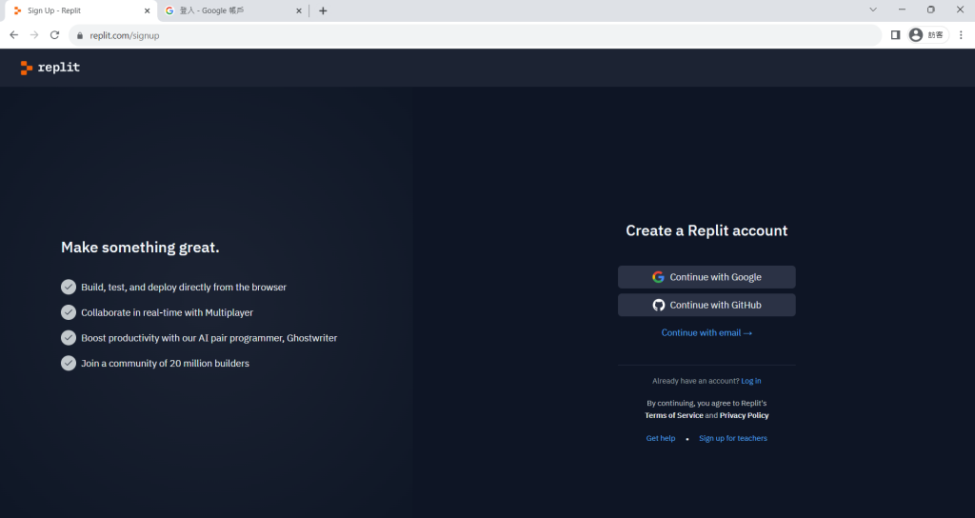Open the Log in link
This screenshot has height=518, width=975.
click(x=750, y=381)
